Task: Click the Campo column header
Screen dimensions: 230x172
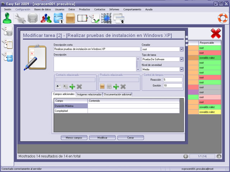Action: [x=71, y=101]
